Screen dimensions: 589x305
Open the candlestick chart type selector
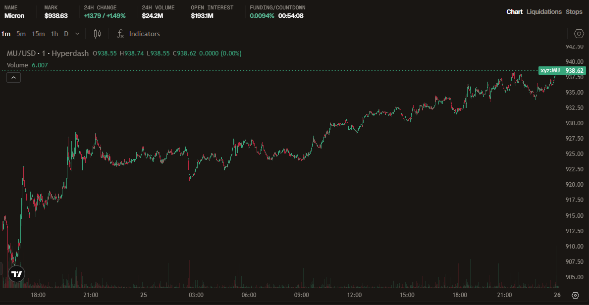pos(97,34)
